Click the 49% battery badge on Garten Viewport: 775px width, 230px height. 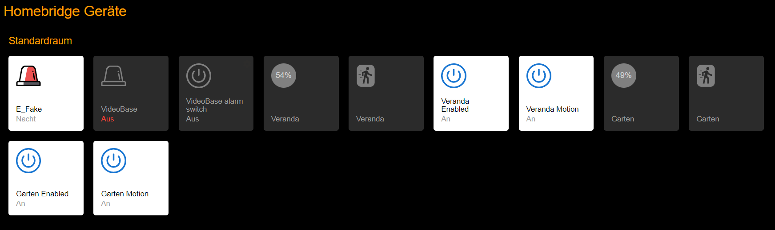623,75
